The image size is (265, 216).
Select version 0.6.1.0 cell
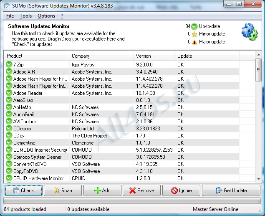[154, 100]
